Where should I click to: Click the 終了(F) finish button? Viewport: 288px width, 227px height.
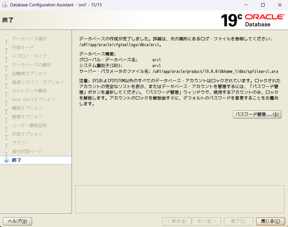pos(238,221)
